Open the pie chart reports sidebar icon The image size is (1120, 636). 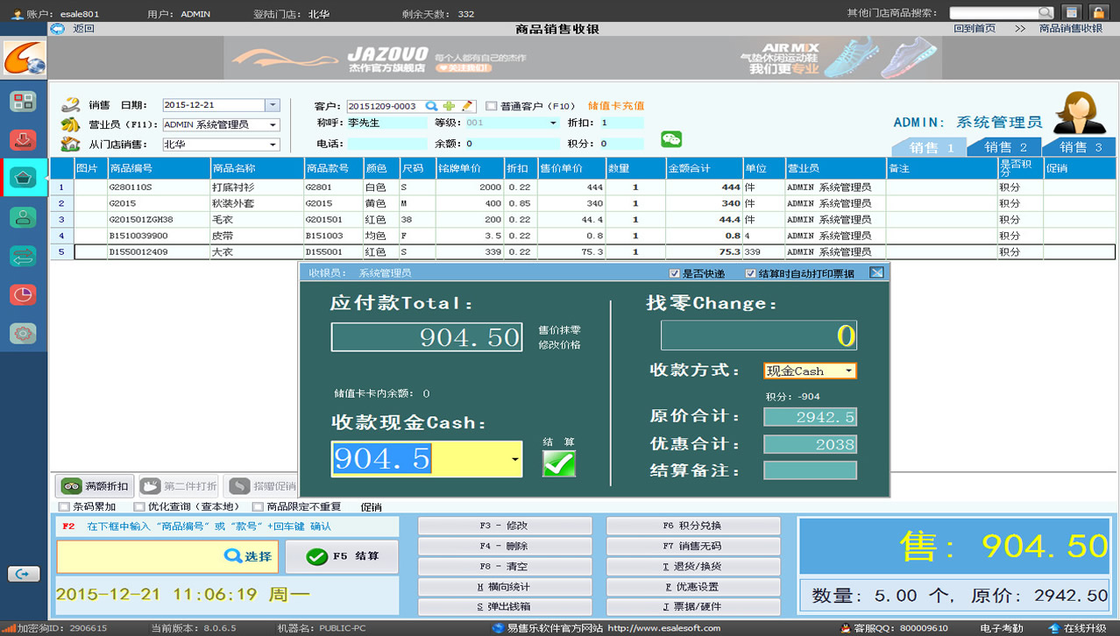[23, 294]
